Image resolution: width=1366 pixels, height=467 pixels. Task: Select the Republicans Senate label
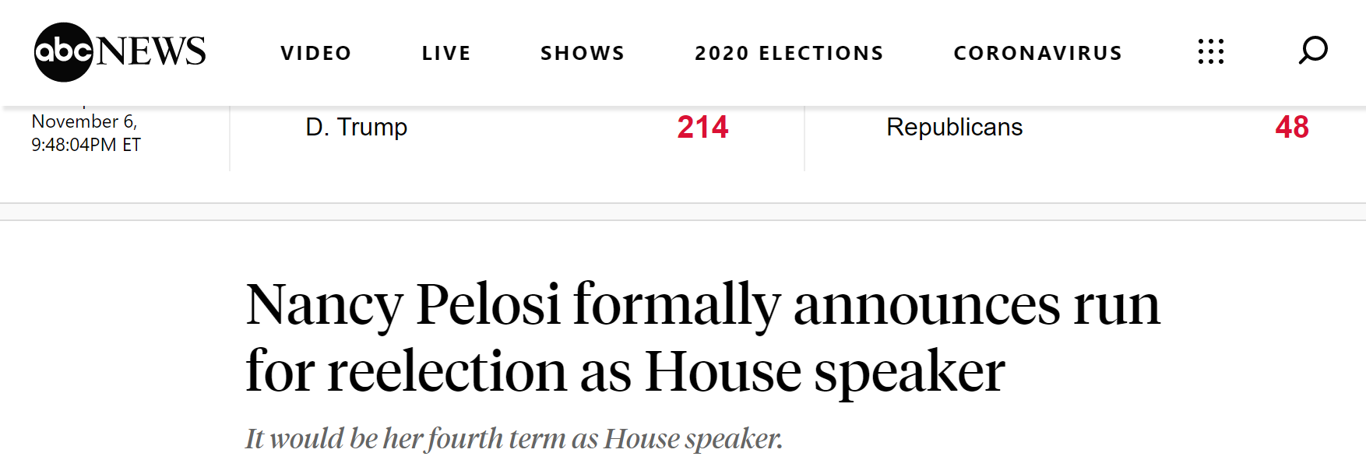(954, 127)
